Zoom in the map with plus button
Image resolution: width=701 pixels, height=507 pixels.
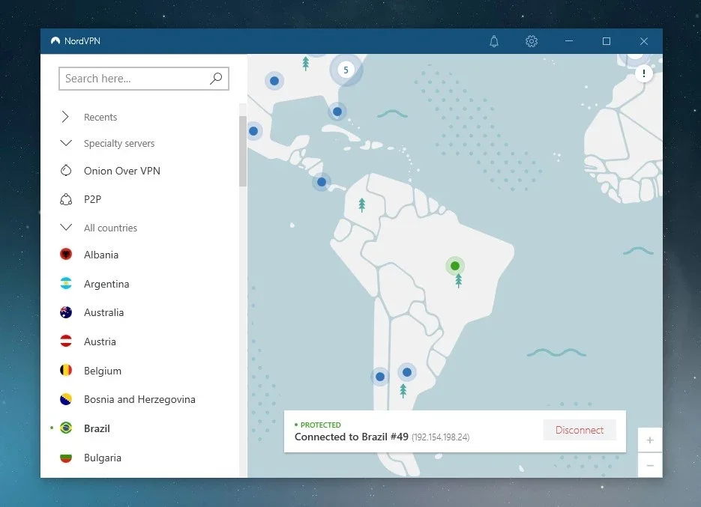[650, 440]
